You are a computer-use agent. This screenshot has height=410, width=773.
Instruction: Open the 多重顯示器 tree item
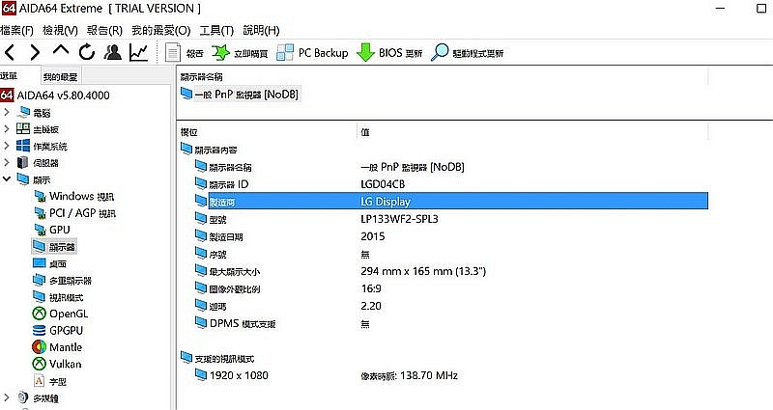62,281
